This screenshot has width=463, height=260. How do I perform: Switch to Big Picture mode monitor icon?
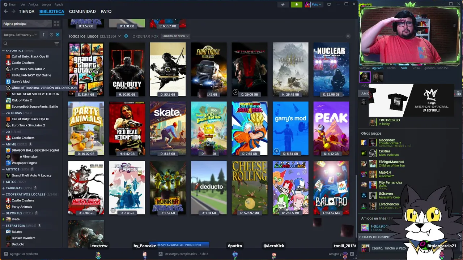tap(329, 4)
